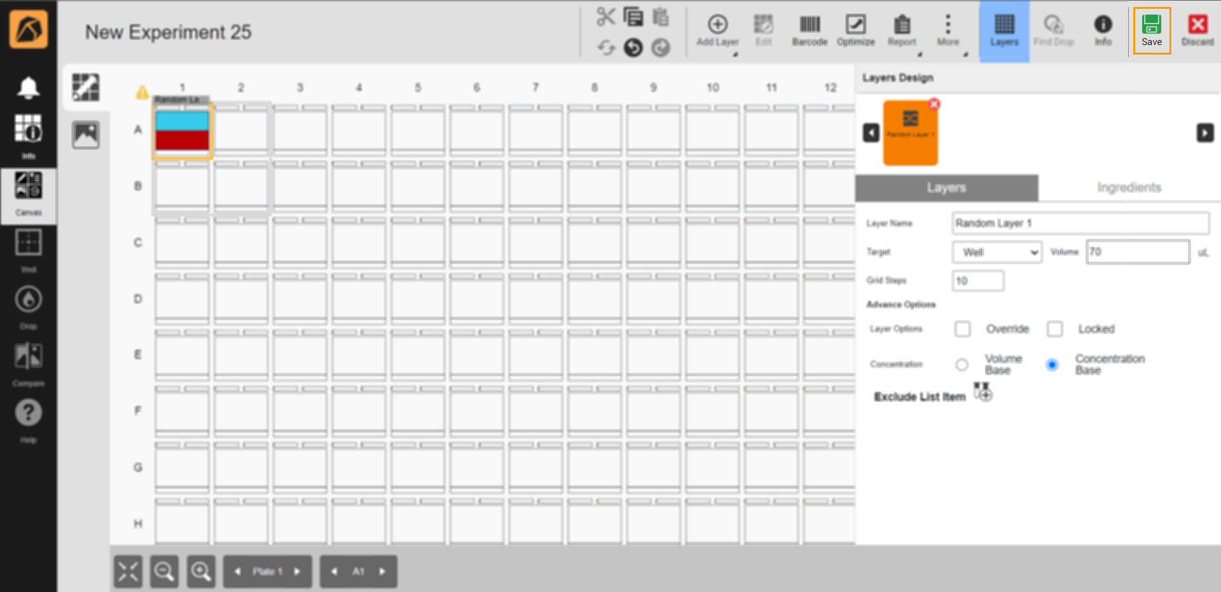Select the image view mode icon
This screenshot has height=592, width=1221.
pyautogui.click(x=86, y=134)
